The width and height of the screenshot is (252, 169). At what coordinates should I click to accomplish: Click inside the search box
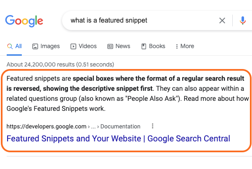[x=138, y=20]
